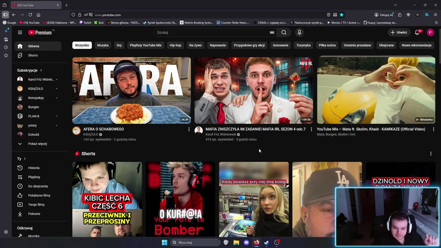The image size is (441, 248).
Task: Open the Bomber role short
Action: 181,199
